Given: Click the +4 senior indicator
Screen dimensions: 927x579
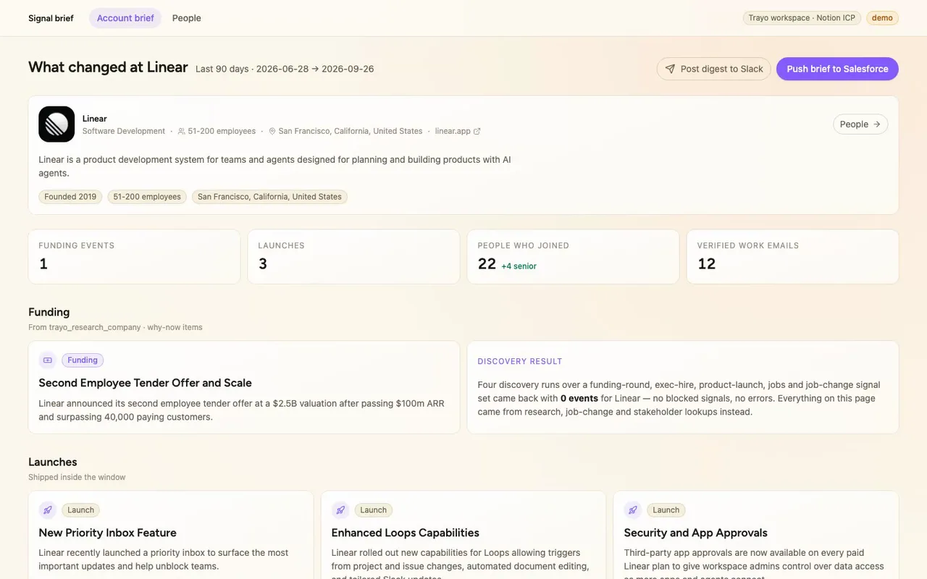Looking at the screenshot, I should click(x=519, y=266).
